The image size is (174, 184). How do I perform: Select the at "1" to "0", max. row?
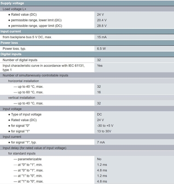[x=87, y=181]
